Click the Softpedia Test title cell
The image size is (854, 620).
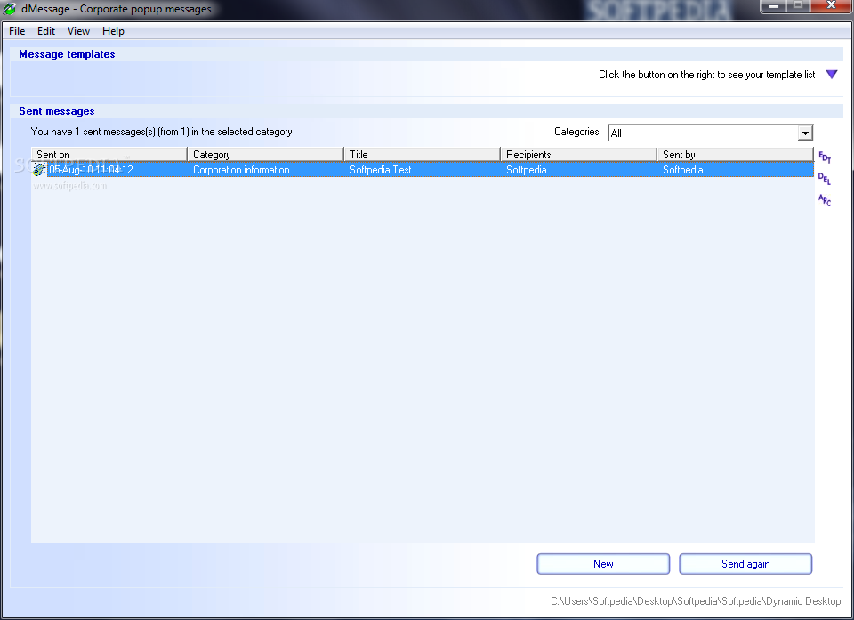[380, 169]
